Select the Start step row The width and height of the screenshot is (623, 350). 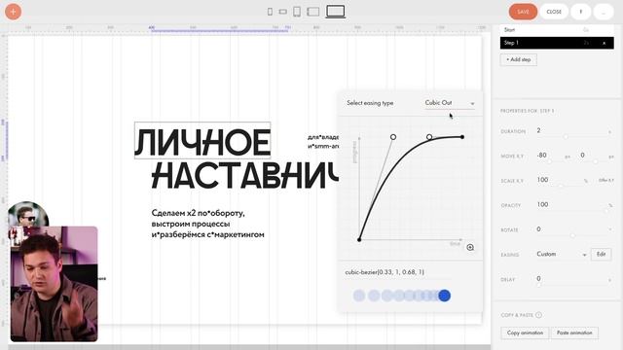click(557, 30)
